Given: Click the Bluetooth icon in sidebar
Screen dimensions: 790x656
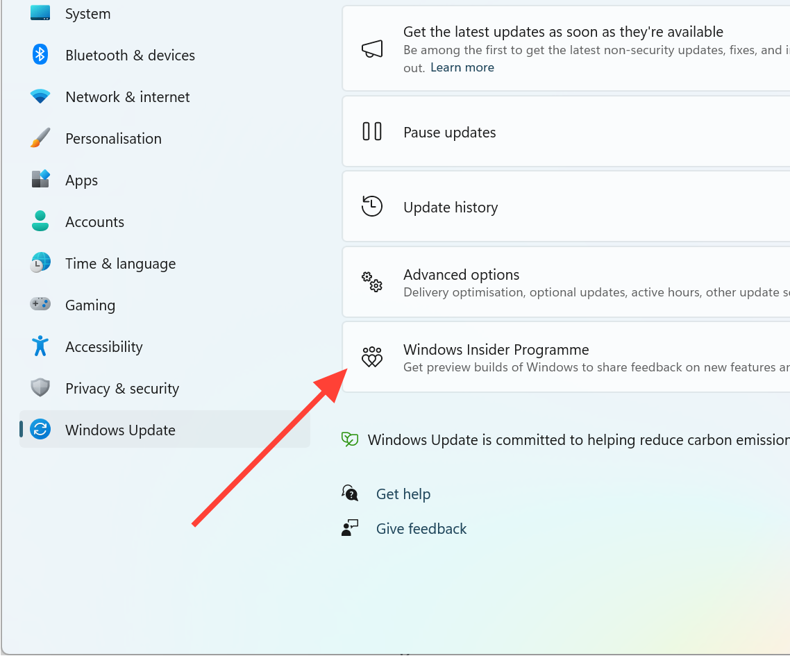Looking at the screenshot, I should tap(40, 54).
